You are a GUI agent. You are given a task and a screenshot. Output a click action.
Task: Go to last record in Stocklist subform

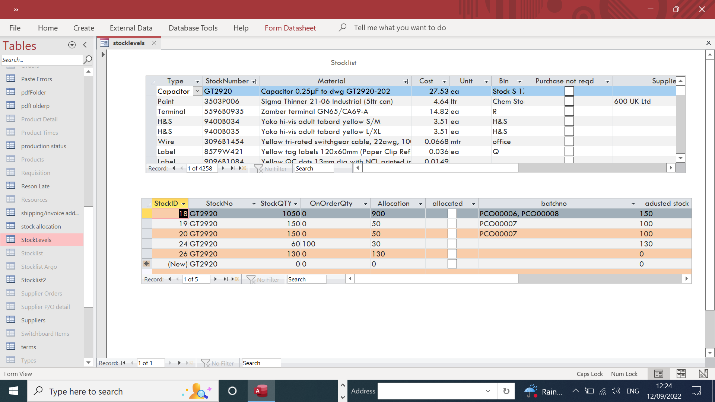coord(233,168)
